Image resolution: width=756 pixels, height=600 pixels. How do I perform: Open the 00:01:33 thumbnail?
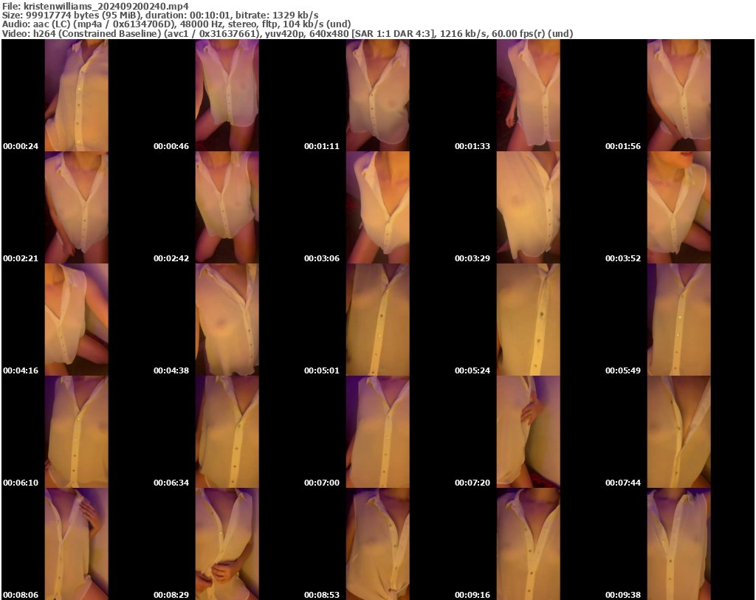click(528, 96)
